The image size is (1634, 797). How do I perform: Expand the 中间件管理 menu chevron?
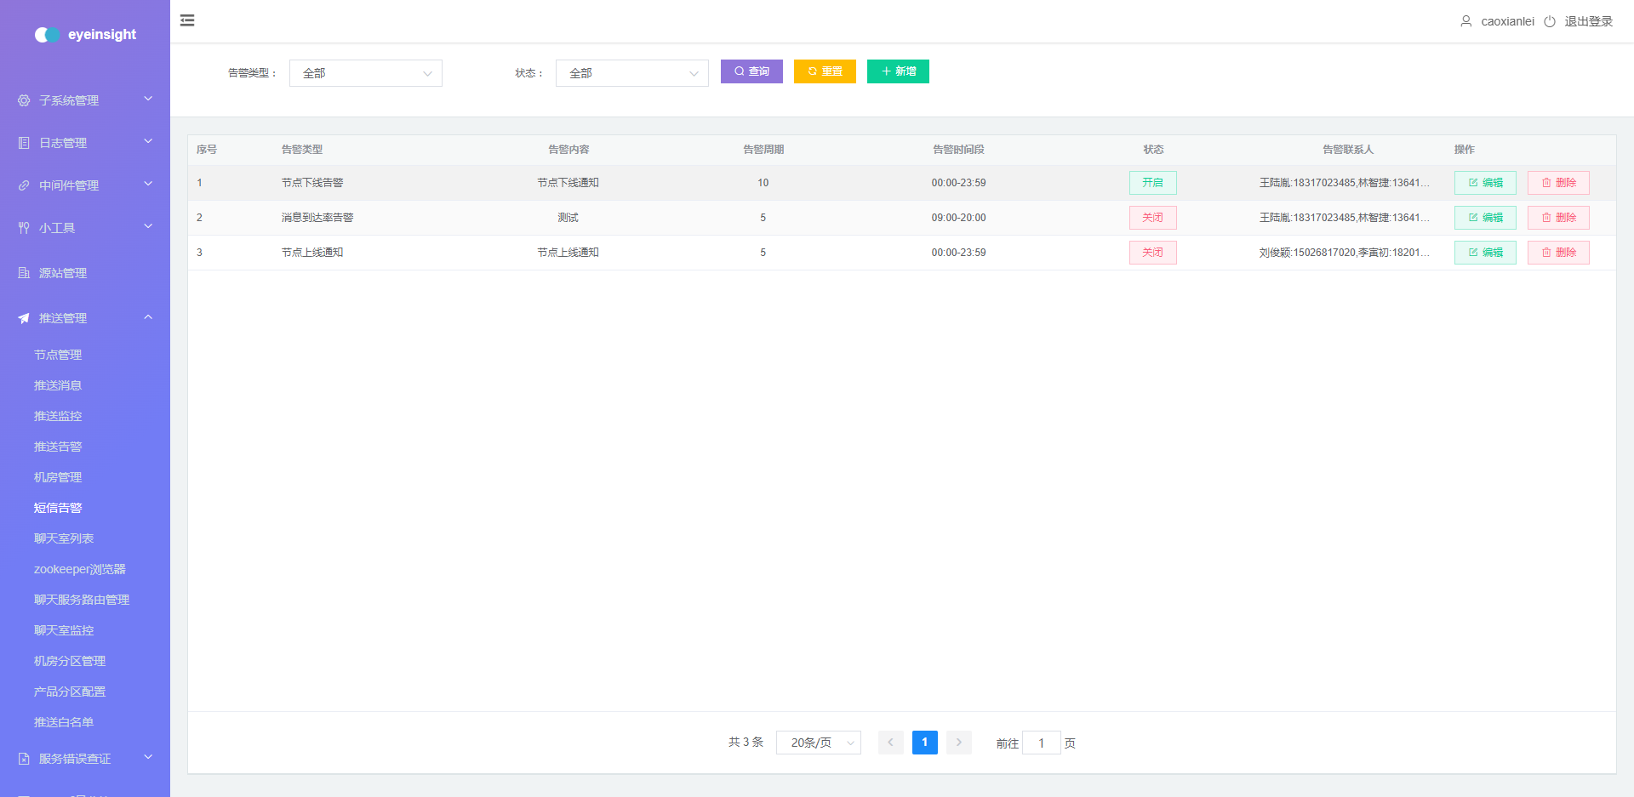pos(148,185)
